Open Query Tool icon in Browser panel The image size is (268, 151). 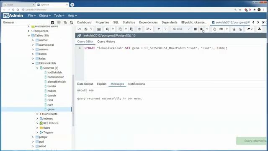(52, 22)
